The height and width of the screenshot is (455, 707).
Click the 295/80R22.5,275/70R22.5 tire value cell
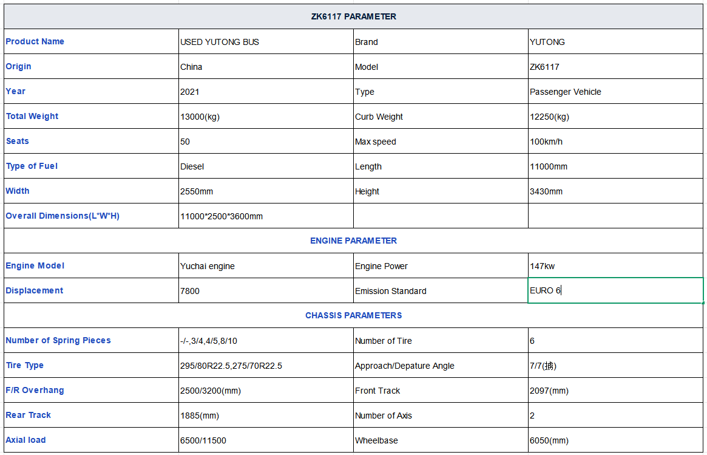coord(266,365)
